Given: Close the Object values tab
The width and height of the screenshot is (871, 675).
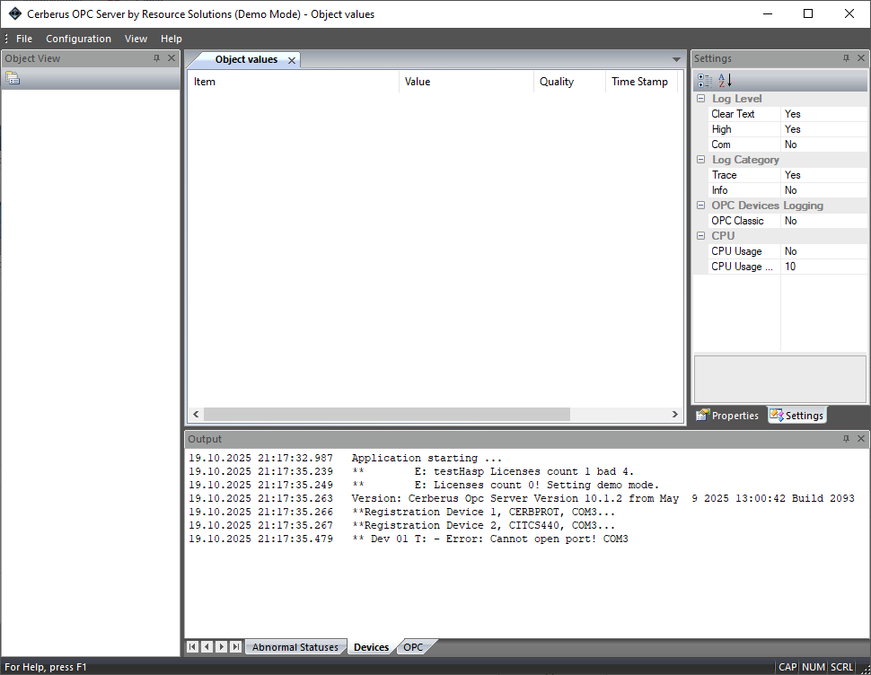Looking at the screenshot, I should (x=291, y=60).
